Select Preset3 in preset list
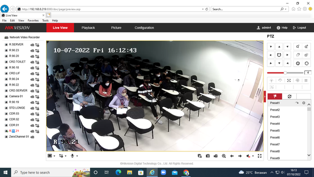Screen dimensions: 314x177 pos(275,117)
